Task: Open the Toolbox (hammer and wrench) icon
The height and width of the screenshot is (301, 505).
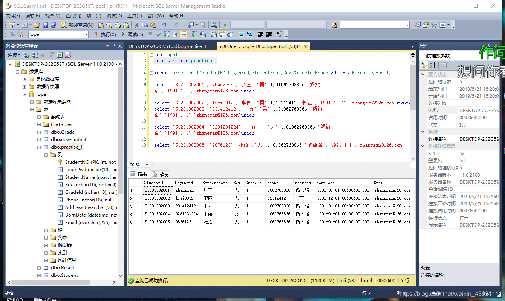Action: (x=434, y=25)
